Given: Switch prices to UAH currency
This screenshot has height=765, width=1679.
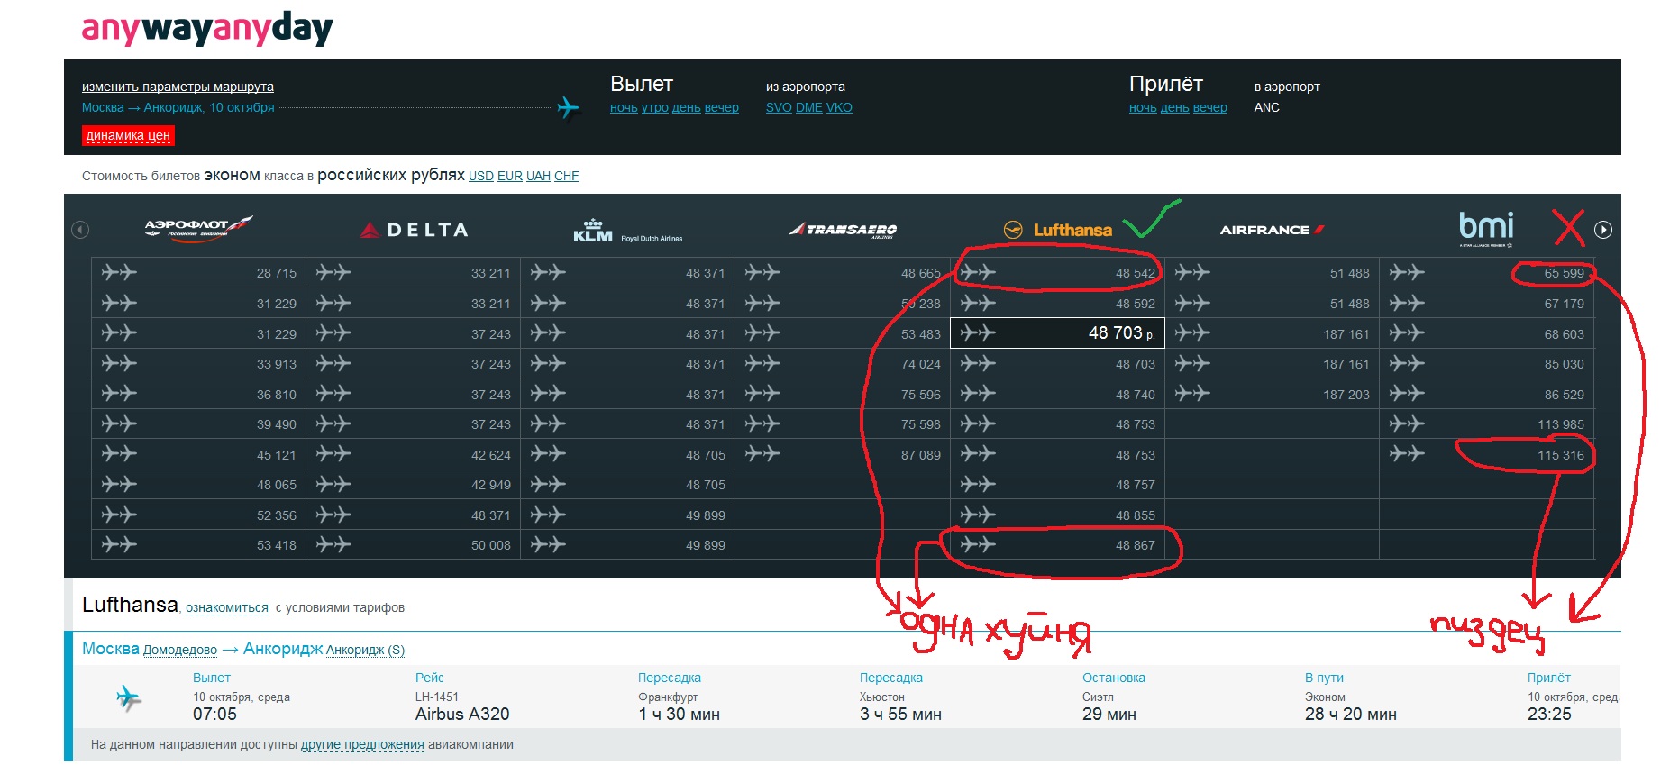Looking at the screenshot, I should [x=538, y=177].
